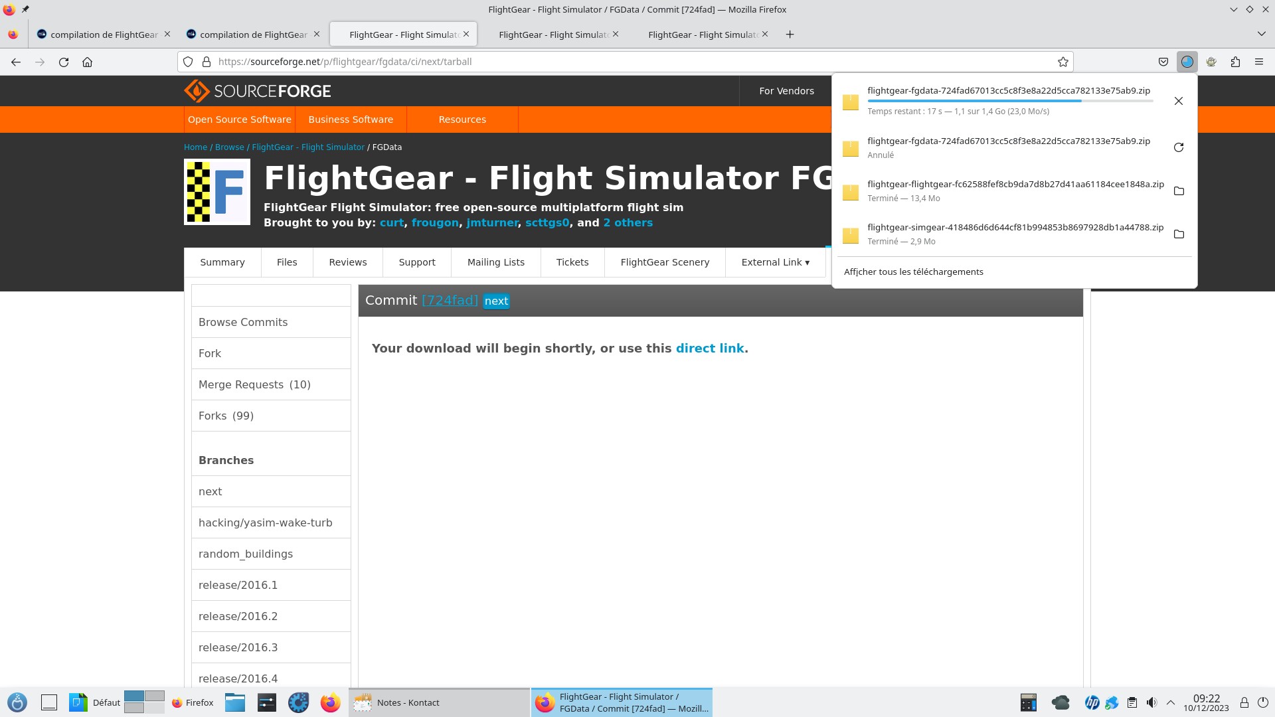Cancel the active fgdata zip download

pos(1179,101)
